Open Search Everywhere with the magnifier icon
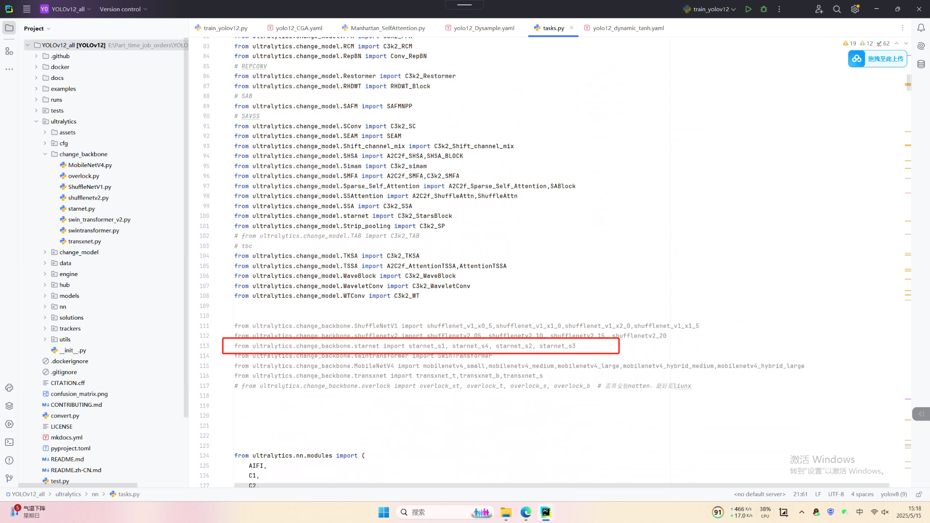The image size is (930, 523). tap(837, 9)
